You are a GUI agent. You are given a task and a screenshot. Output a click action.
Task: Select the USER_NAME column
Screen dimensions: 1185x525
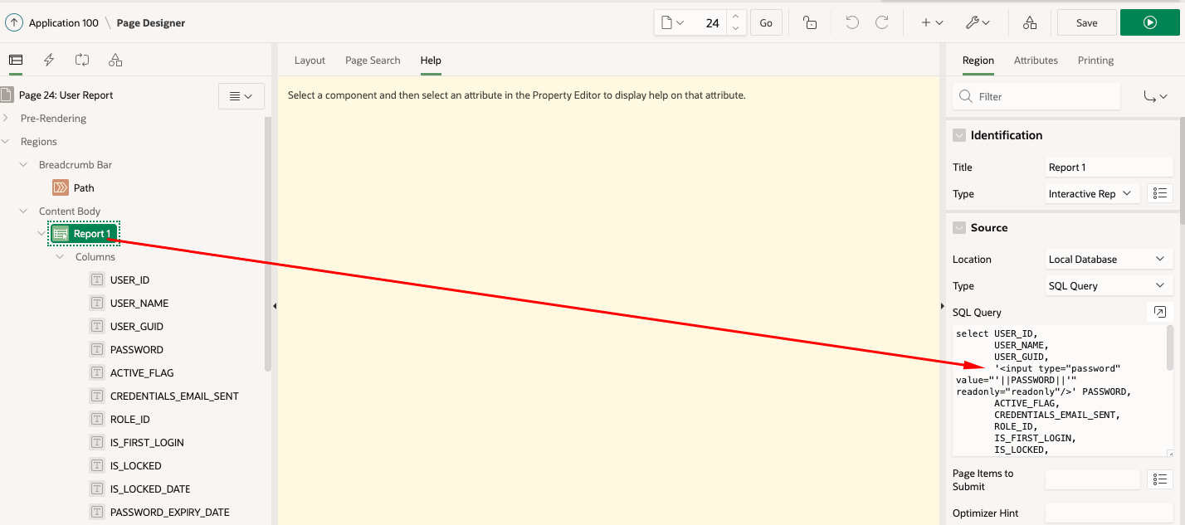[139, 304]
